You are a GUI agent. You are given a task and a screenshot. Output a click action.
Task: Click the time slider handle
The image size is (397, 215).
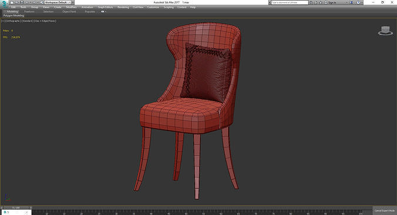16,208
